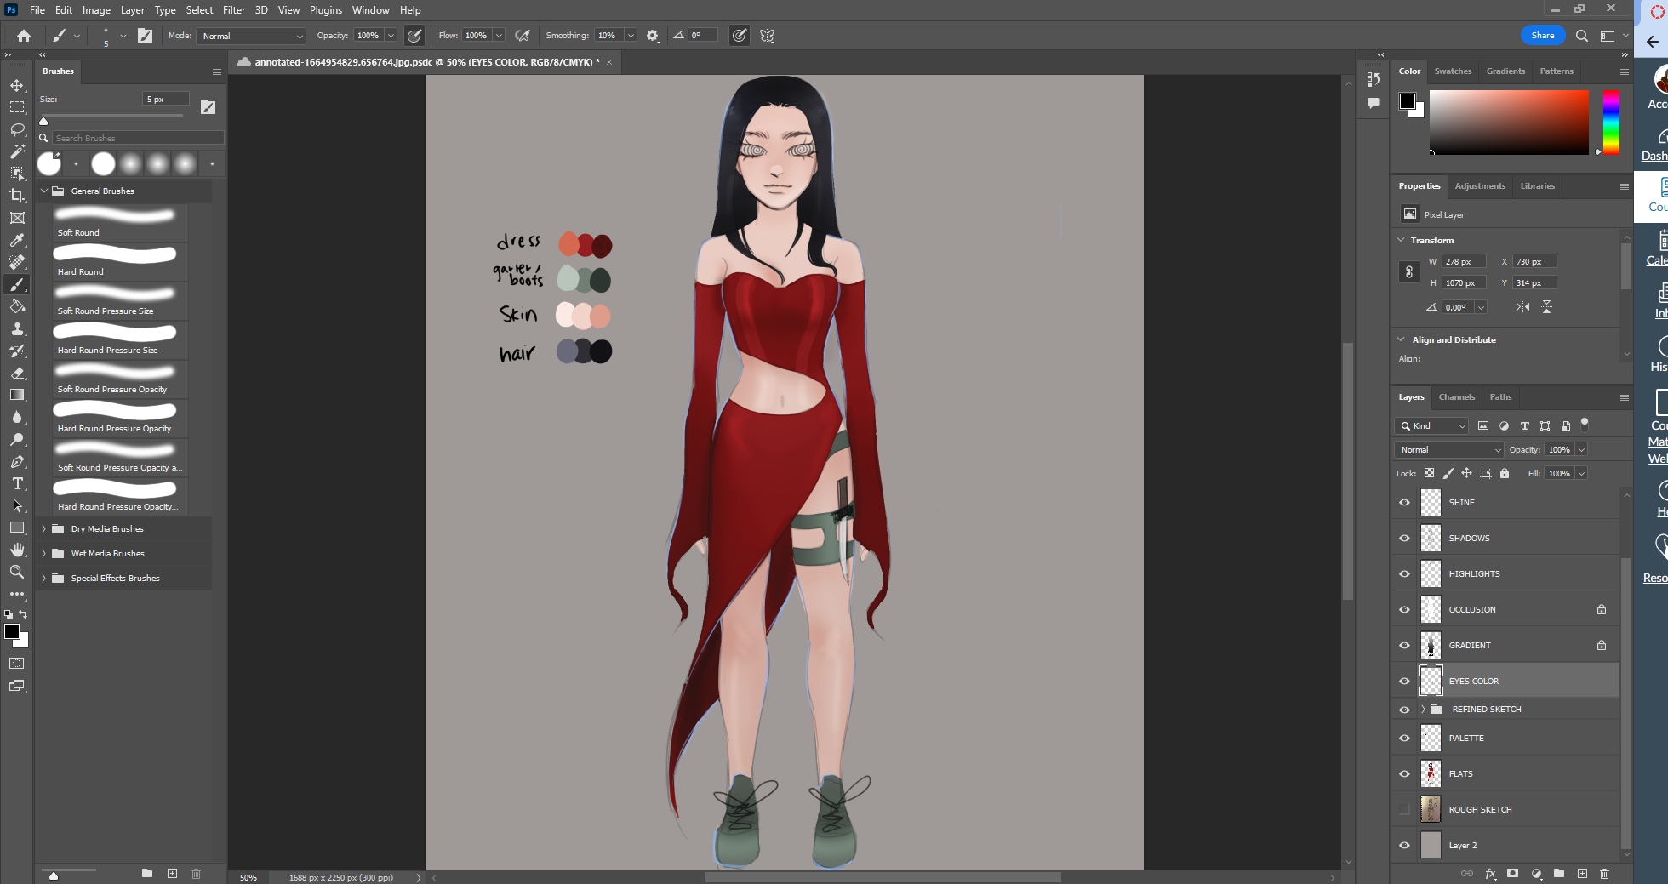Pick the Eyedropper tool

[x=17, y=240]
